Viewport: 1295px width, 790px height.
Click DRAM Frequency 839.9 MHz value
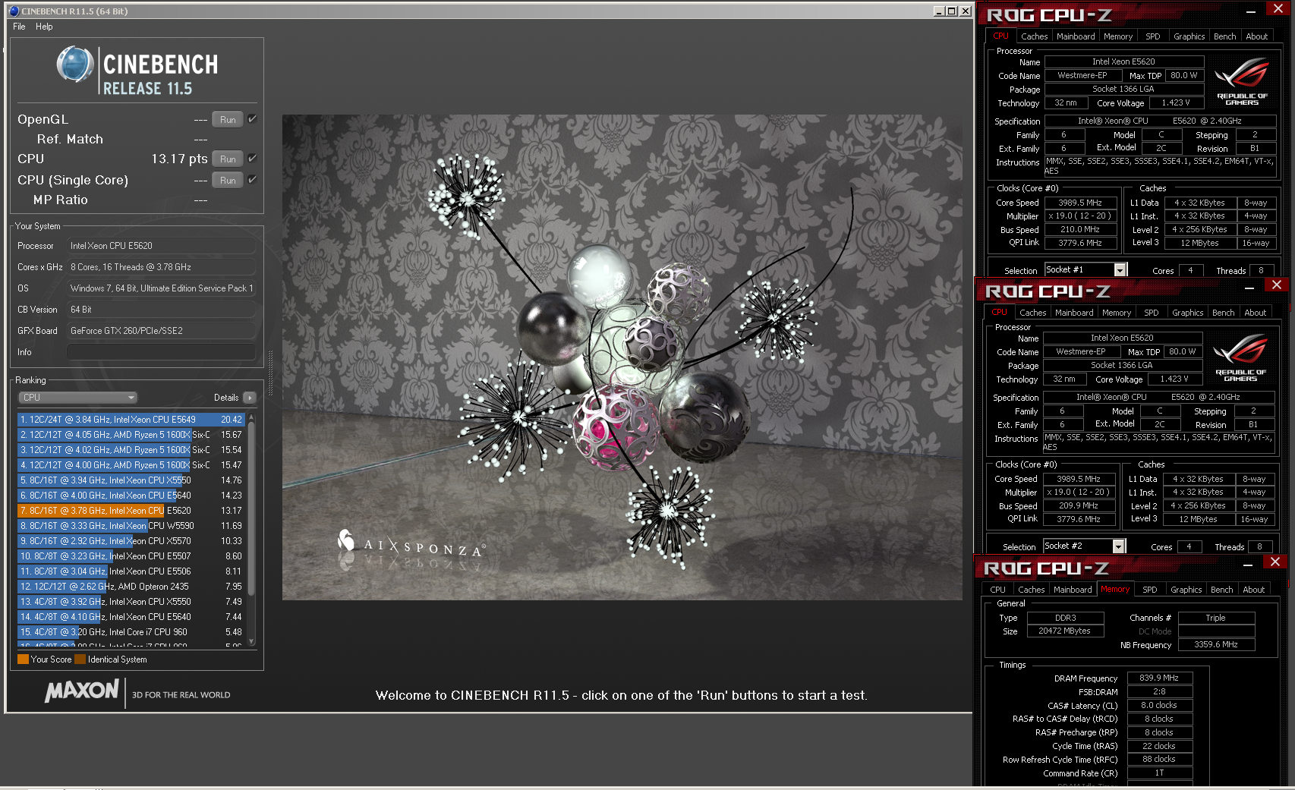pyautogui.click(x=1159, y=678)
